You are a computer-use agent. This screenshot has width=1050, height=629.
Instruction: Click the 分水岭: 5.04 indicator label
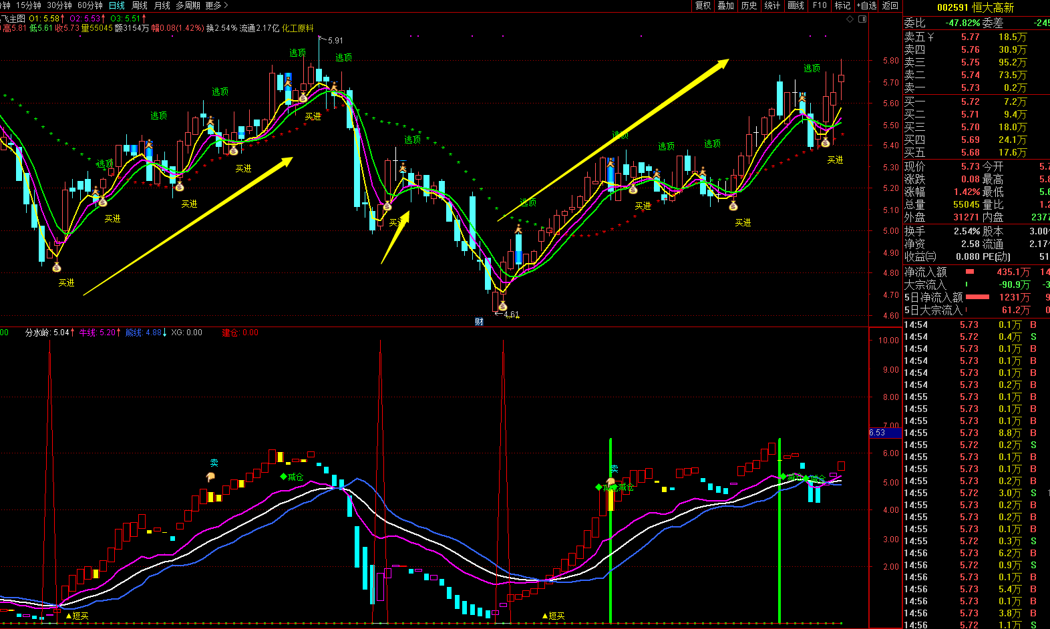tap(47, 333)
